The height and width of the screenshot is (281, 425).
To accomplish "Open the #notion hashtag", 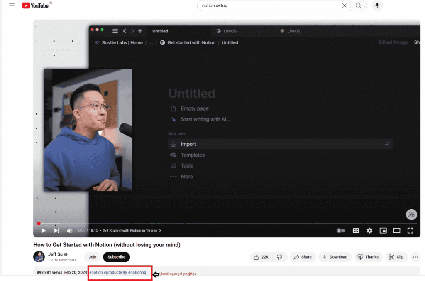I will click(x=96, y=272).
